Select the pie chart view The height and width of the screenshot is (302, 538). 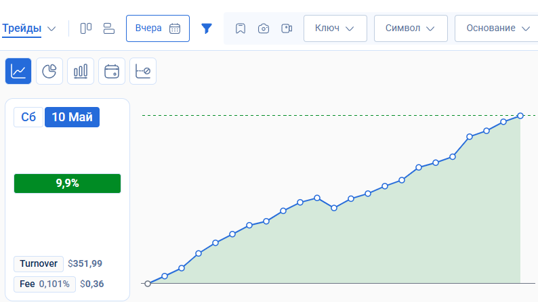point(49,71)
